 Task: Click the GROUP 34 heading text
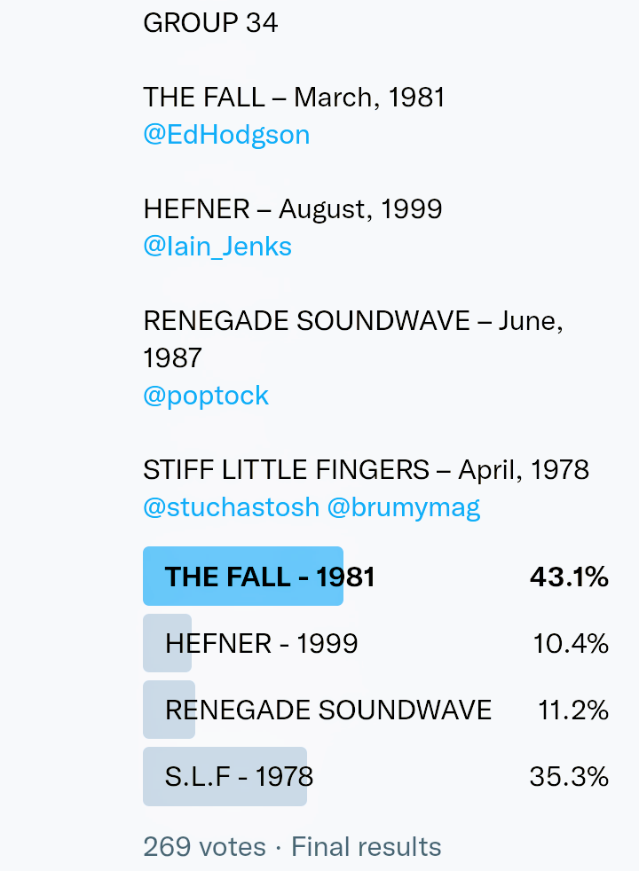coord(210,22)
